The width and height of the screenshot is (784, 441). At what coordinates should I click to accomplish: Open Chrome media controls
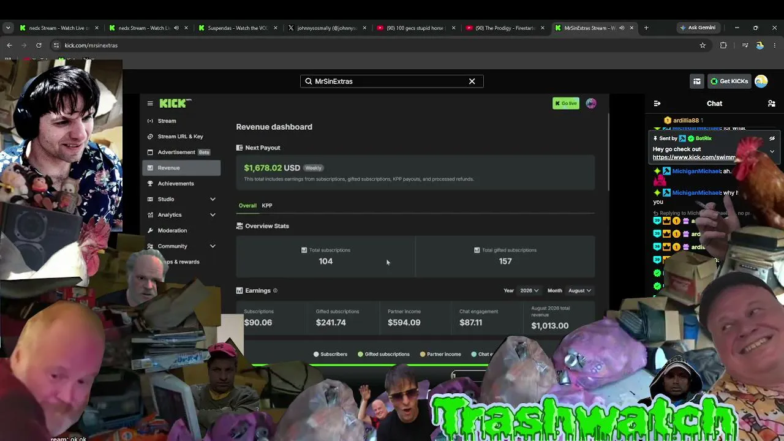(745, 45)
